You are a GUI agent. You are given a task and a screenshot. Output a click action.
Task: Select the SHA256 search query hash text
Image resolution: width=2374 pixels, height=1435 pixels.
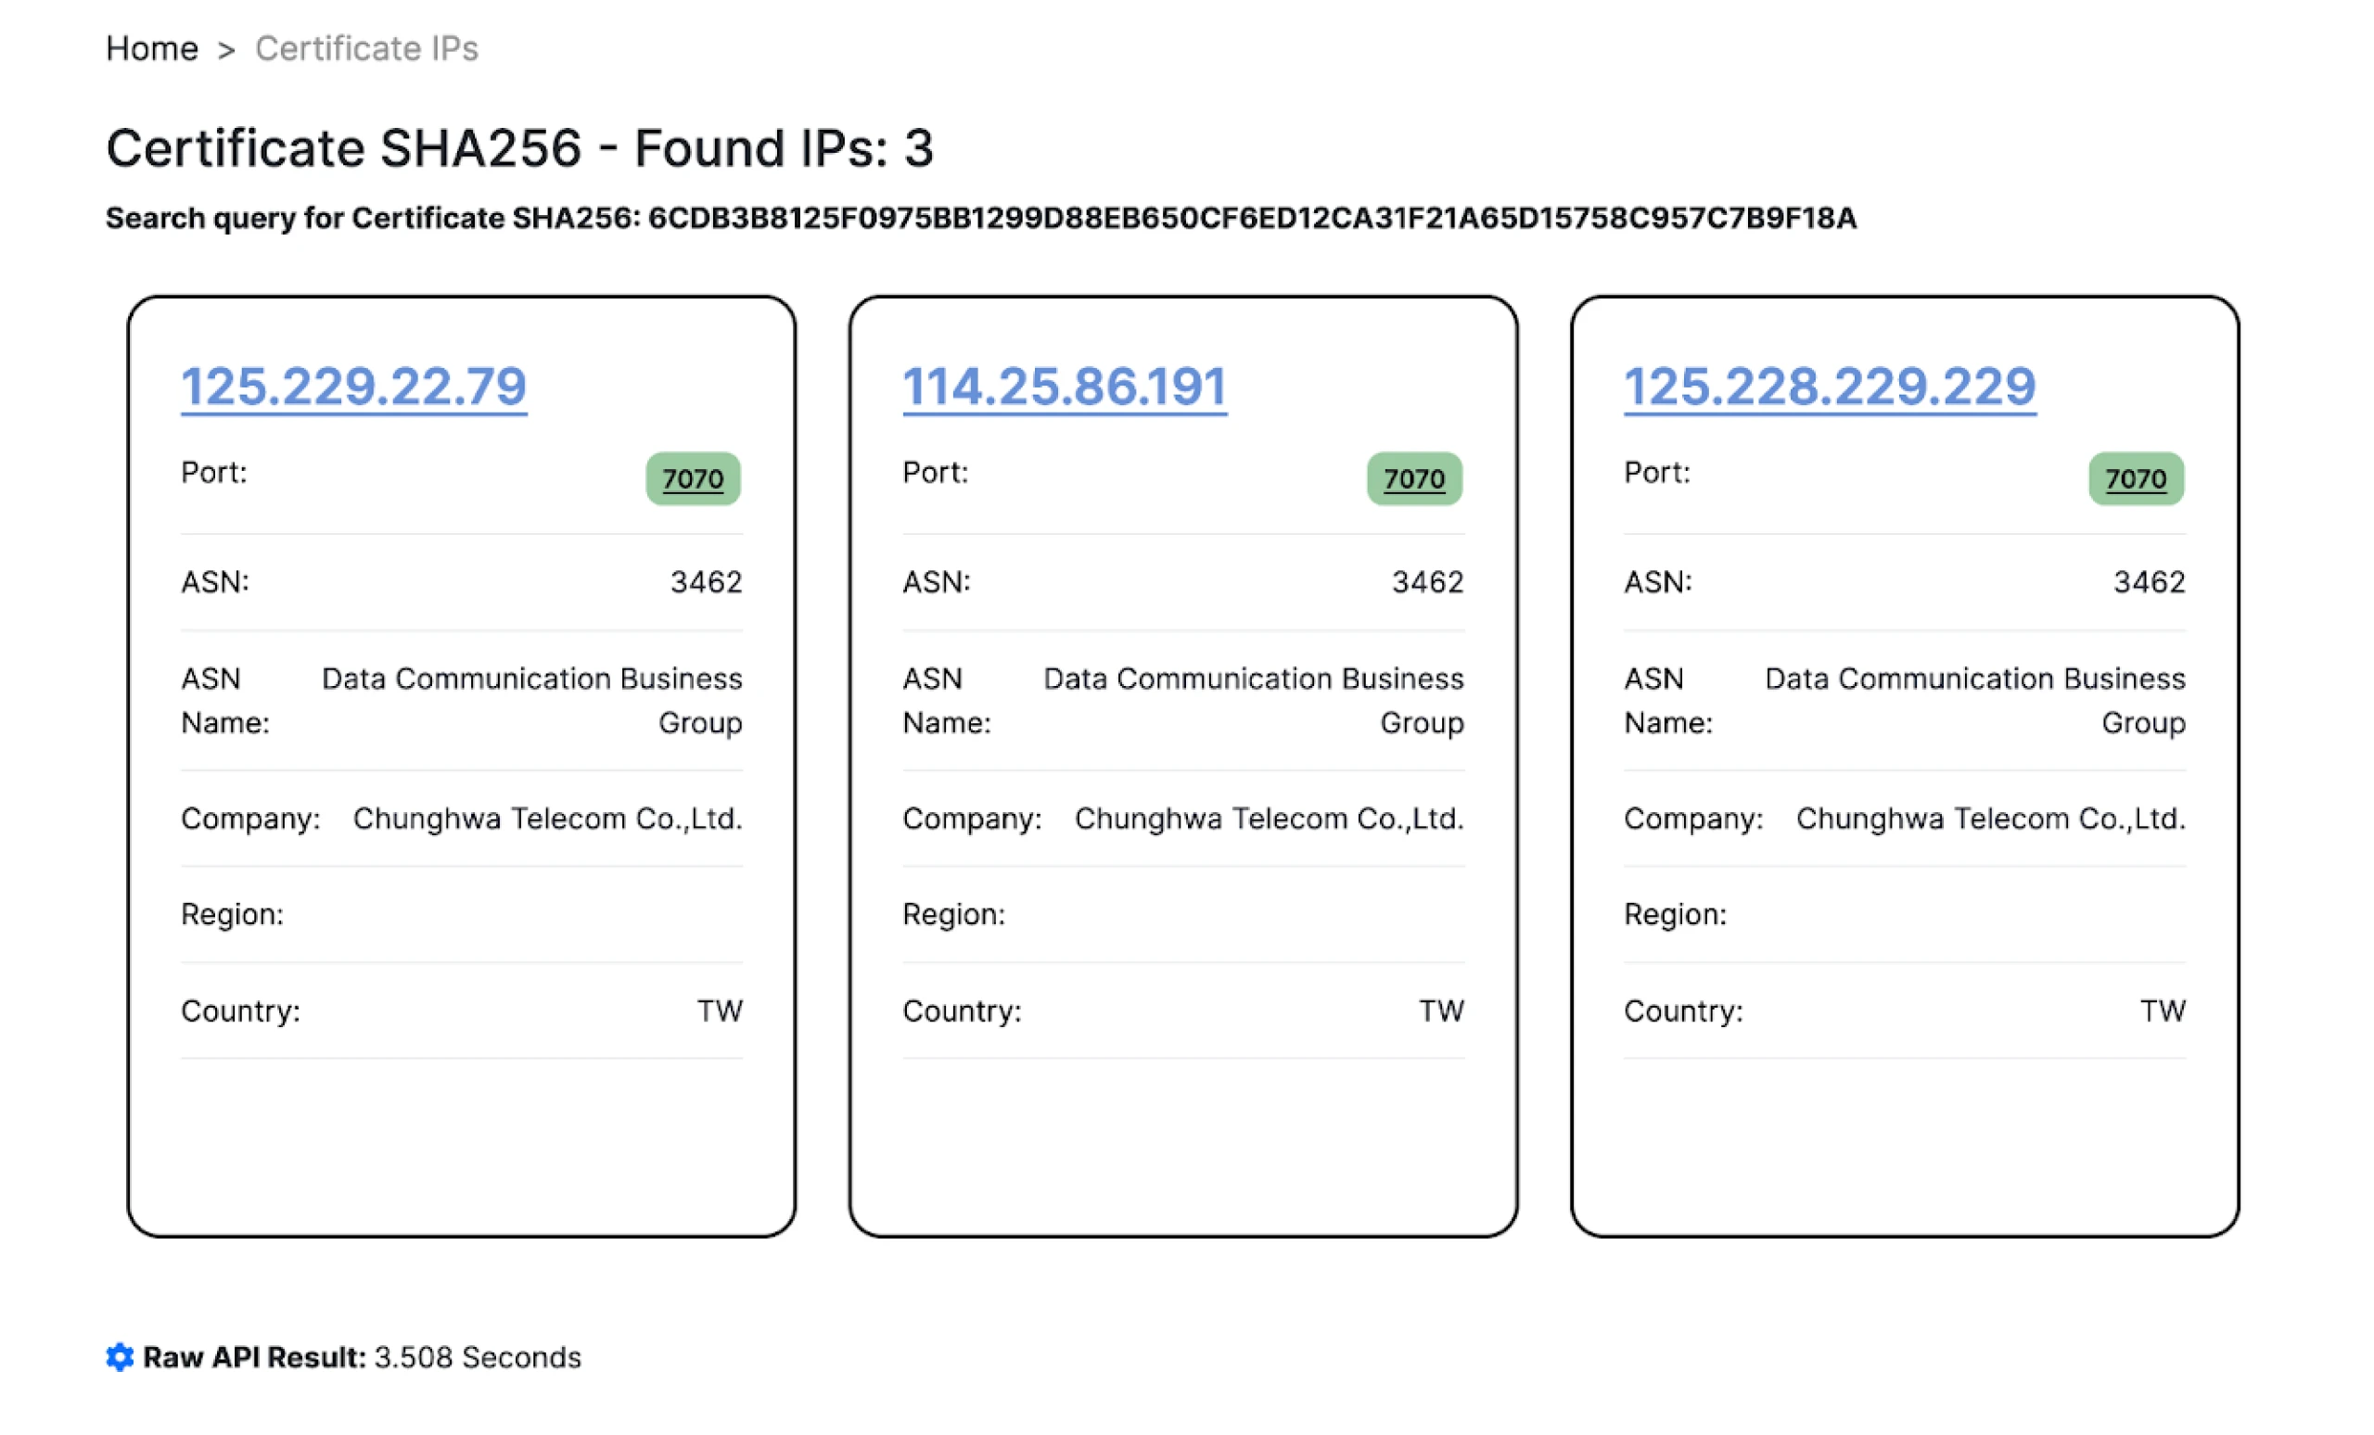[1252, 218]
